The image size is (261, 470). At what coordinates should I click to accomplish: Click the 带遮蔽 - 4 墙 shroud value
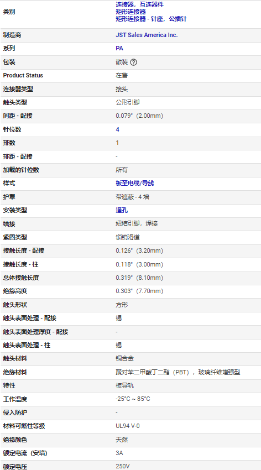click(133, 197)
